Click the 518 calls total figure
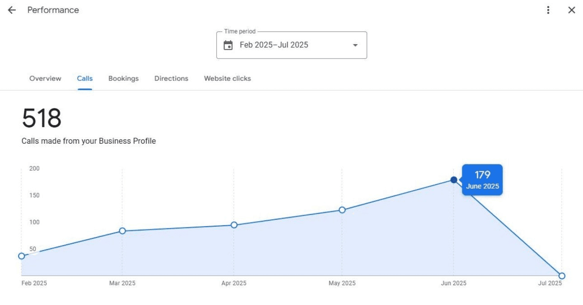The width and height of the screenshot is (583, 305). pyautogui.click(x=42, y=118)
